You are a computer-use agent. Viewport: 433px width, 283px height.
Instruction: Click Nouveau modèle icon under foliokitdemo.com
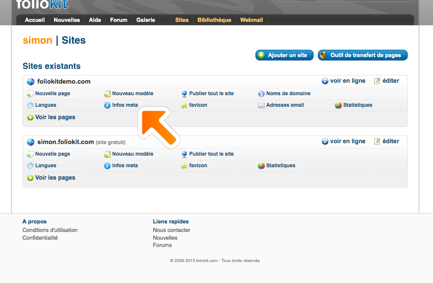(107, 94)
